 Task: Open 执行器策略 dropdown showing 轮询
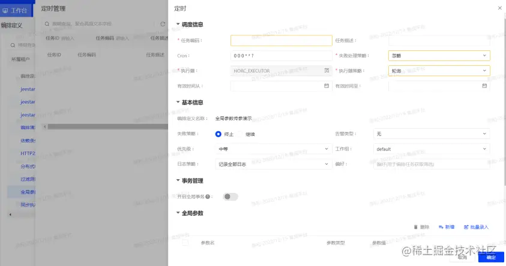click(x=439, y=71)
